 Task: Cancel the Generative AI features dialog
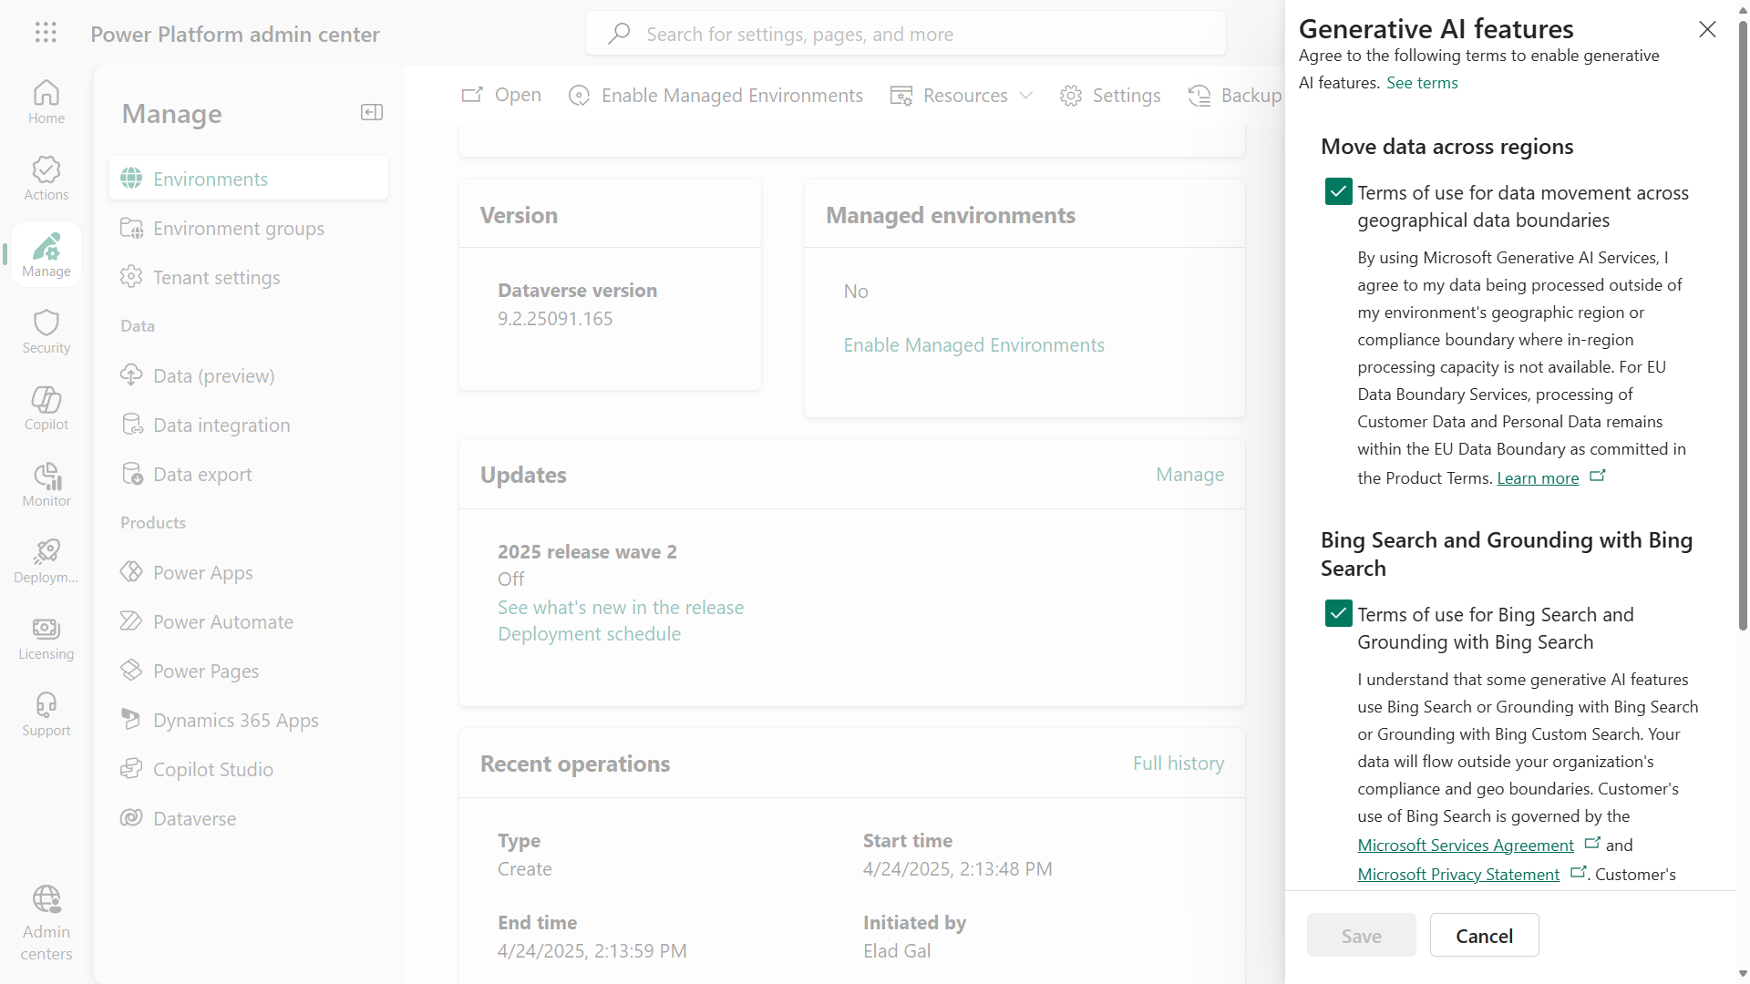point(1484,935)
